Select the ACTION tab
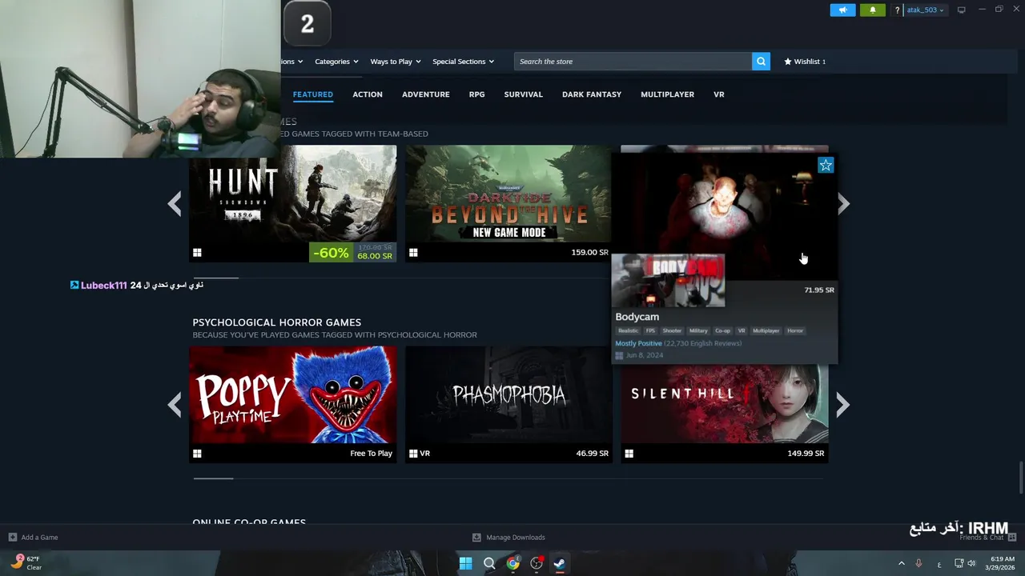The image size is (1025, 576). coord(368,94)
